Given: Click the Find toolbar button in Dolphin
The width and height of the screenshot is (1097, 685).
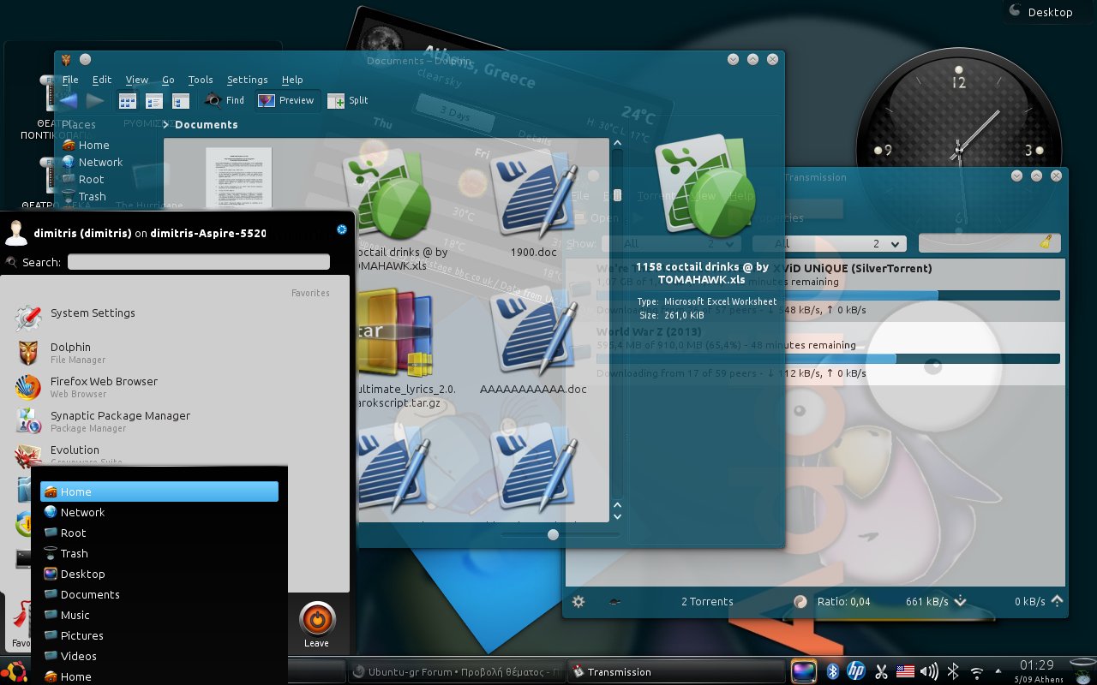Looking at the screenshot, I should coord(225,101).
